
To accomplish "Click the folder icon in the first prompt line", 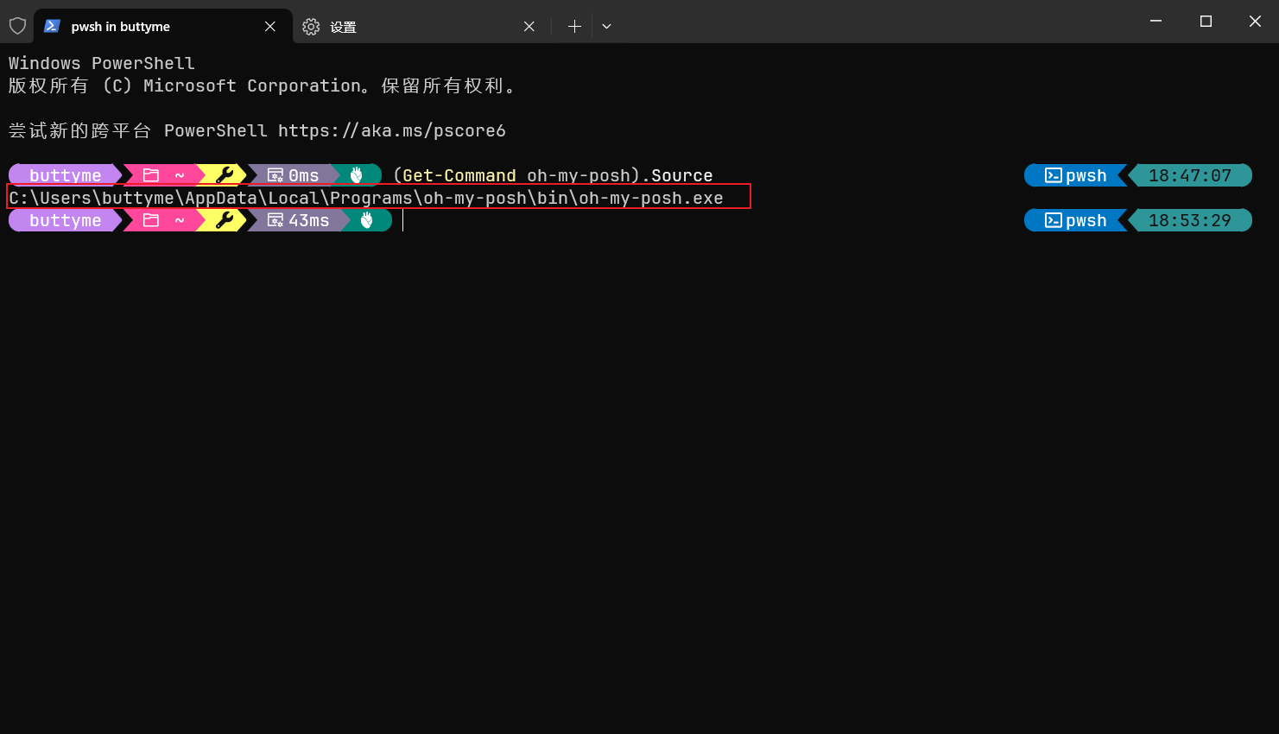I will click(151, 175).
